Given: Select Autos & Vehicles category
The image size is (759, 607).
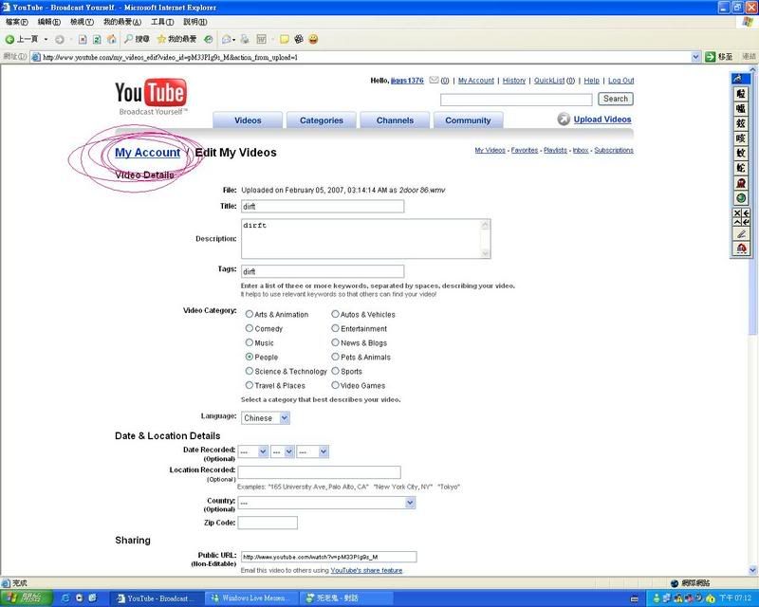Looking at the screenshot, I should tap(335, 314).
